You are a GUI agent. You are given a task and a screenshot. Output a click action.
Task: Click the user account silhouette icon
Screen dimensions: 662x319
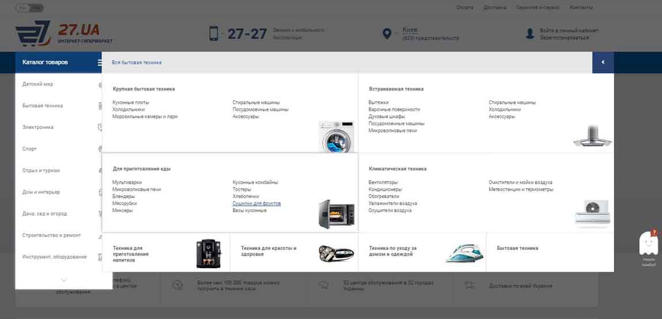(x=529, y=34)
